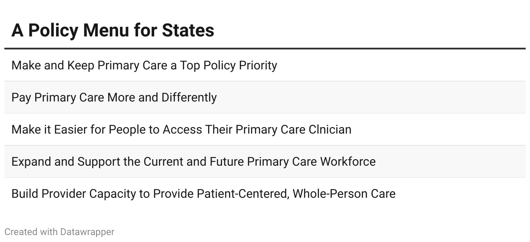Select the "Build Provider Capacity" row
The image size is (530, 242).
tap(265, 193)
